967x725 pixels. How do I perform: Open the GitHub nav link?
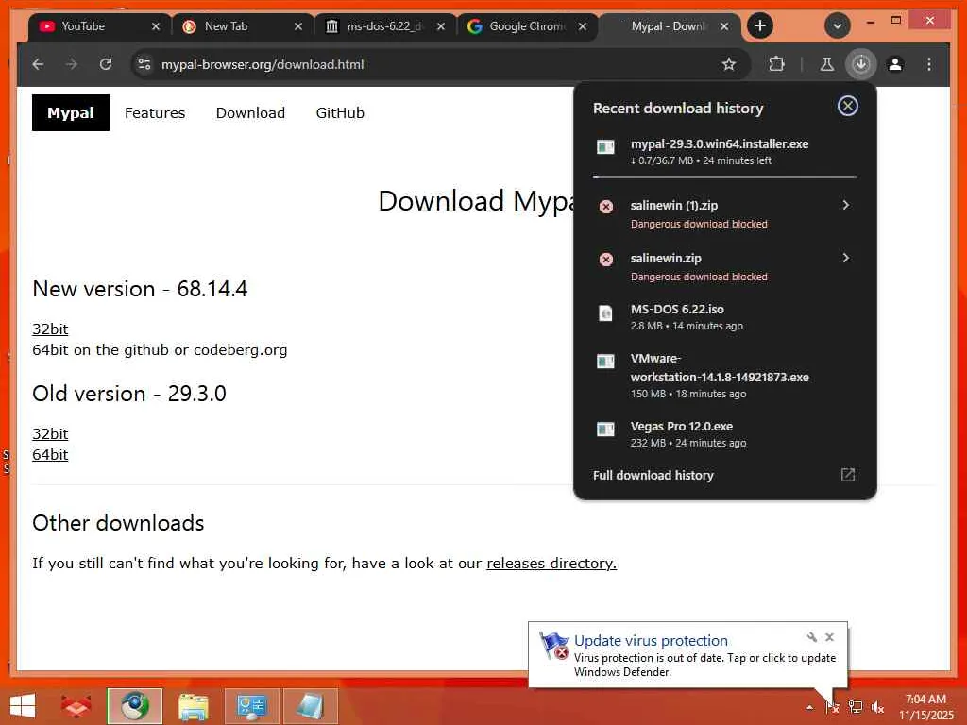[340, 113]
